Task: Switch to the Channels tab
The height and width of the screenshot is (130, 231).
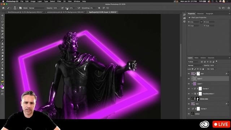Action: 211,58
